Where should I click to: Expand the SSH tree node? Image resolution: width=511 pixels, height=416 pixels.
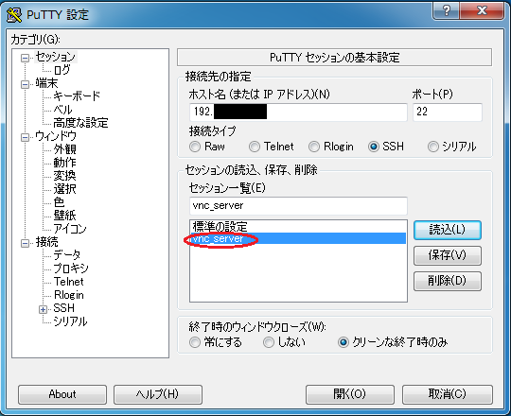(43, 309)
